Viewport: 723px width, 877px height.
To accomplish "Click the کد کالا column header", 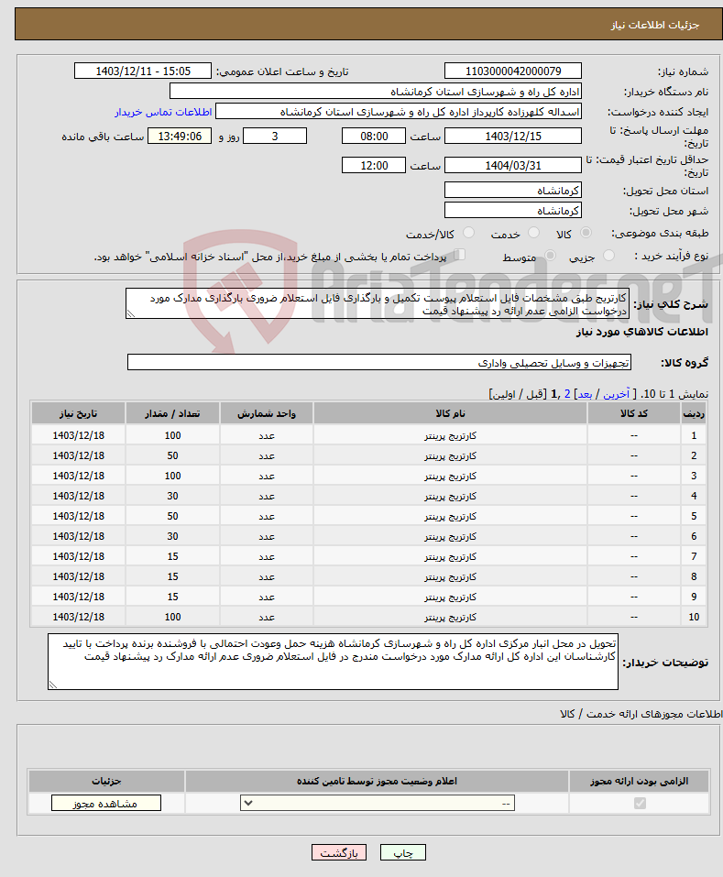I will tap(633, 413).
